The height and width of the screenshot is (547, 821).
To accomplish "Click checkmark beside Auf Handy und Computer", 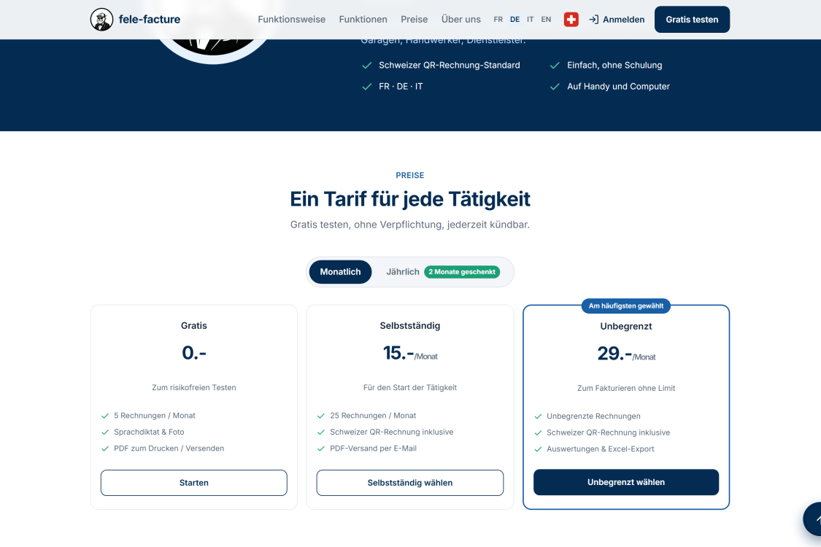I will [x=555, y=87].
